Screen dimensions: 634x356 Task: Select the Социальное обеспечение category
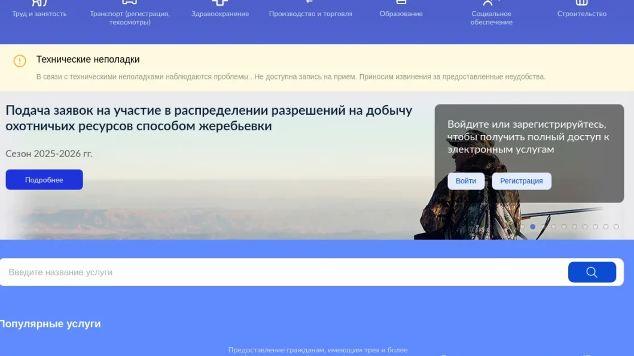[x=491, y=17]
